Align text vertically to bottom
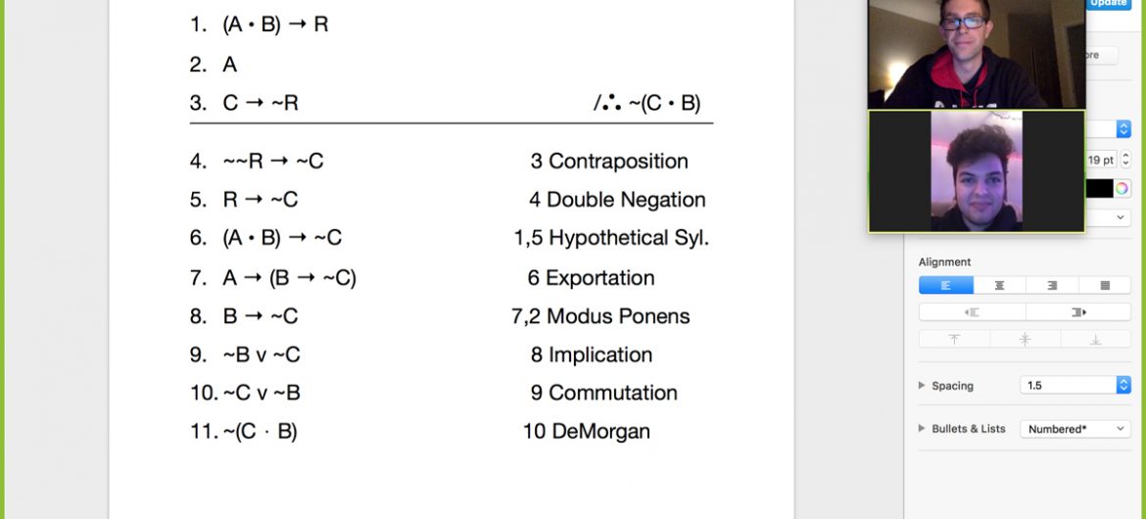This screenshot has width=1146, height=519. [1095, 340]
